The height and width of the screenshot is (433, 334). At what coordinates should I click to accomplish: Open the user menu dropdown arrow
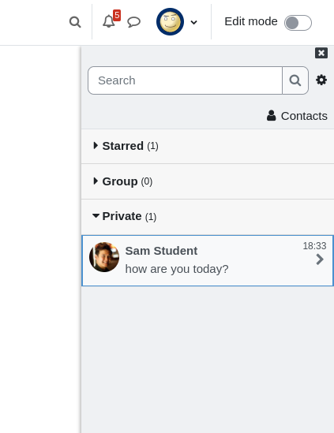[193, 22]
